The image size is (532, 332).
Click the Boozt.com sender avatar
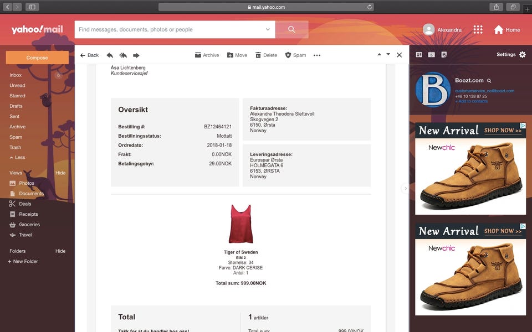click(x=433, y=90)
